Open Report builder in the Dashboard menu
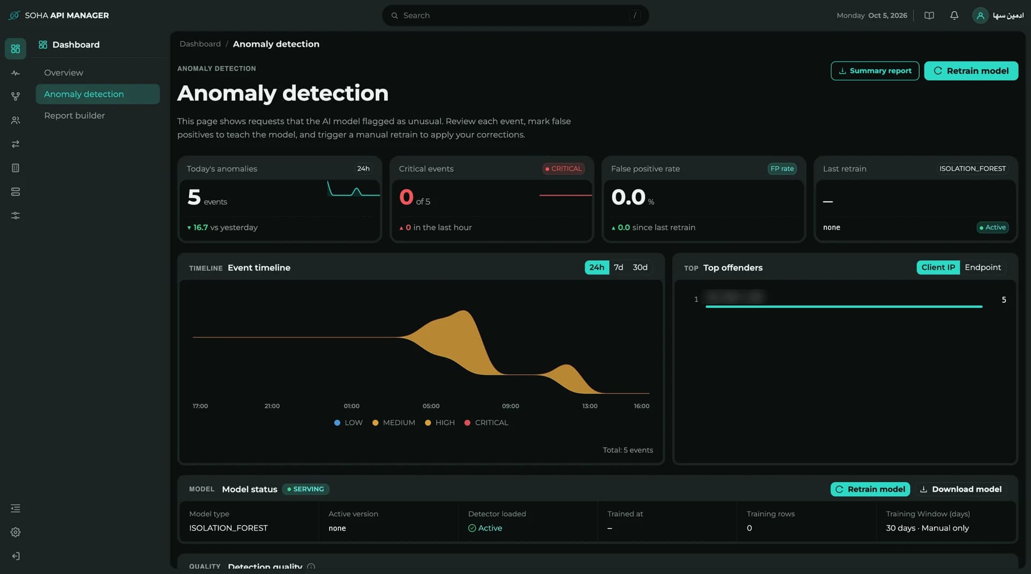The width and height of the screenshot is (1031, 574). pos(98,115)
